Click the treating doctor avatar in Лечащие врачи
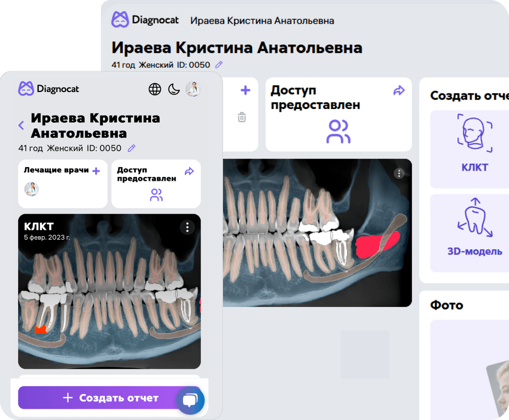Image resolution: width=509 pixels, height=420 pixels. pyautogui.click(x=32, y=189)
